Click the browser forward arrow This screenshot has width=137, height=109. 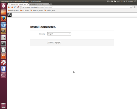point(12,7)
